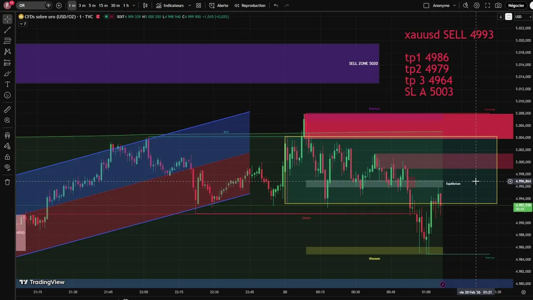Screen dimensions: 533x300
Task: Open the emoji icons tool
Action: click(7, 95)
